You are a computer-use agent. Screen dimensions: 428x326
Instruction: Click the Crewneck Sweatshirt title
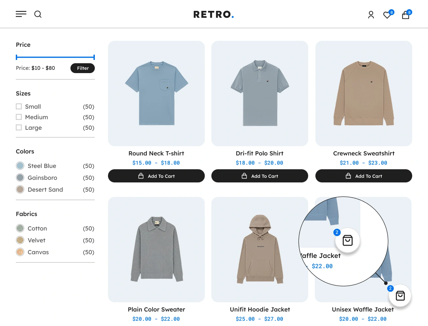click(364, 153)
